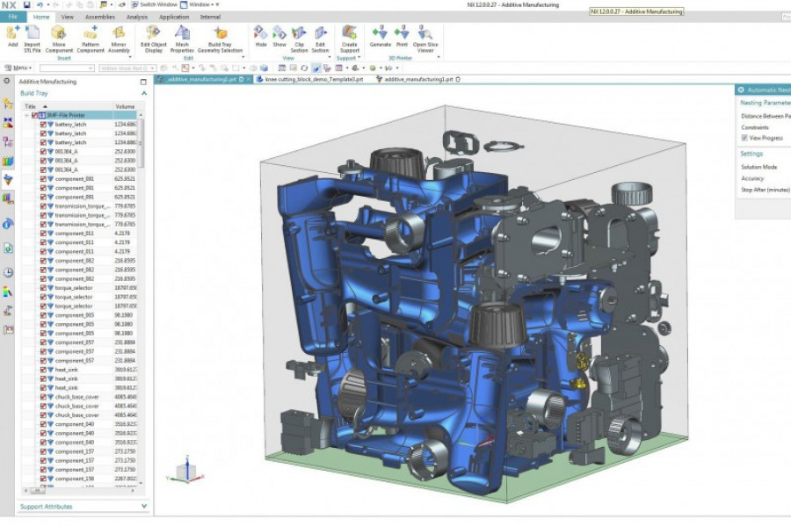Toggle the View Progress checkbox

[744, 138]
